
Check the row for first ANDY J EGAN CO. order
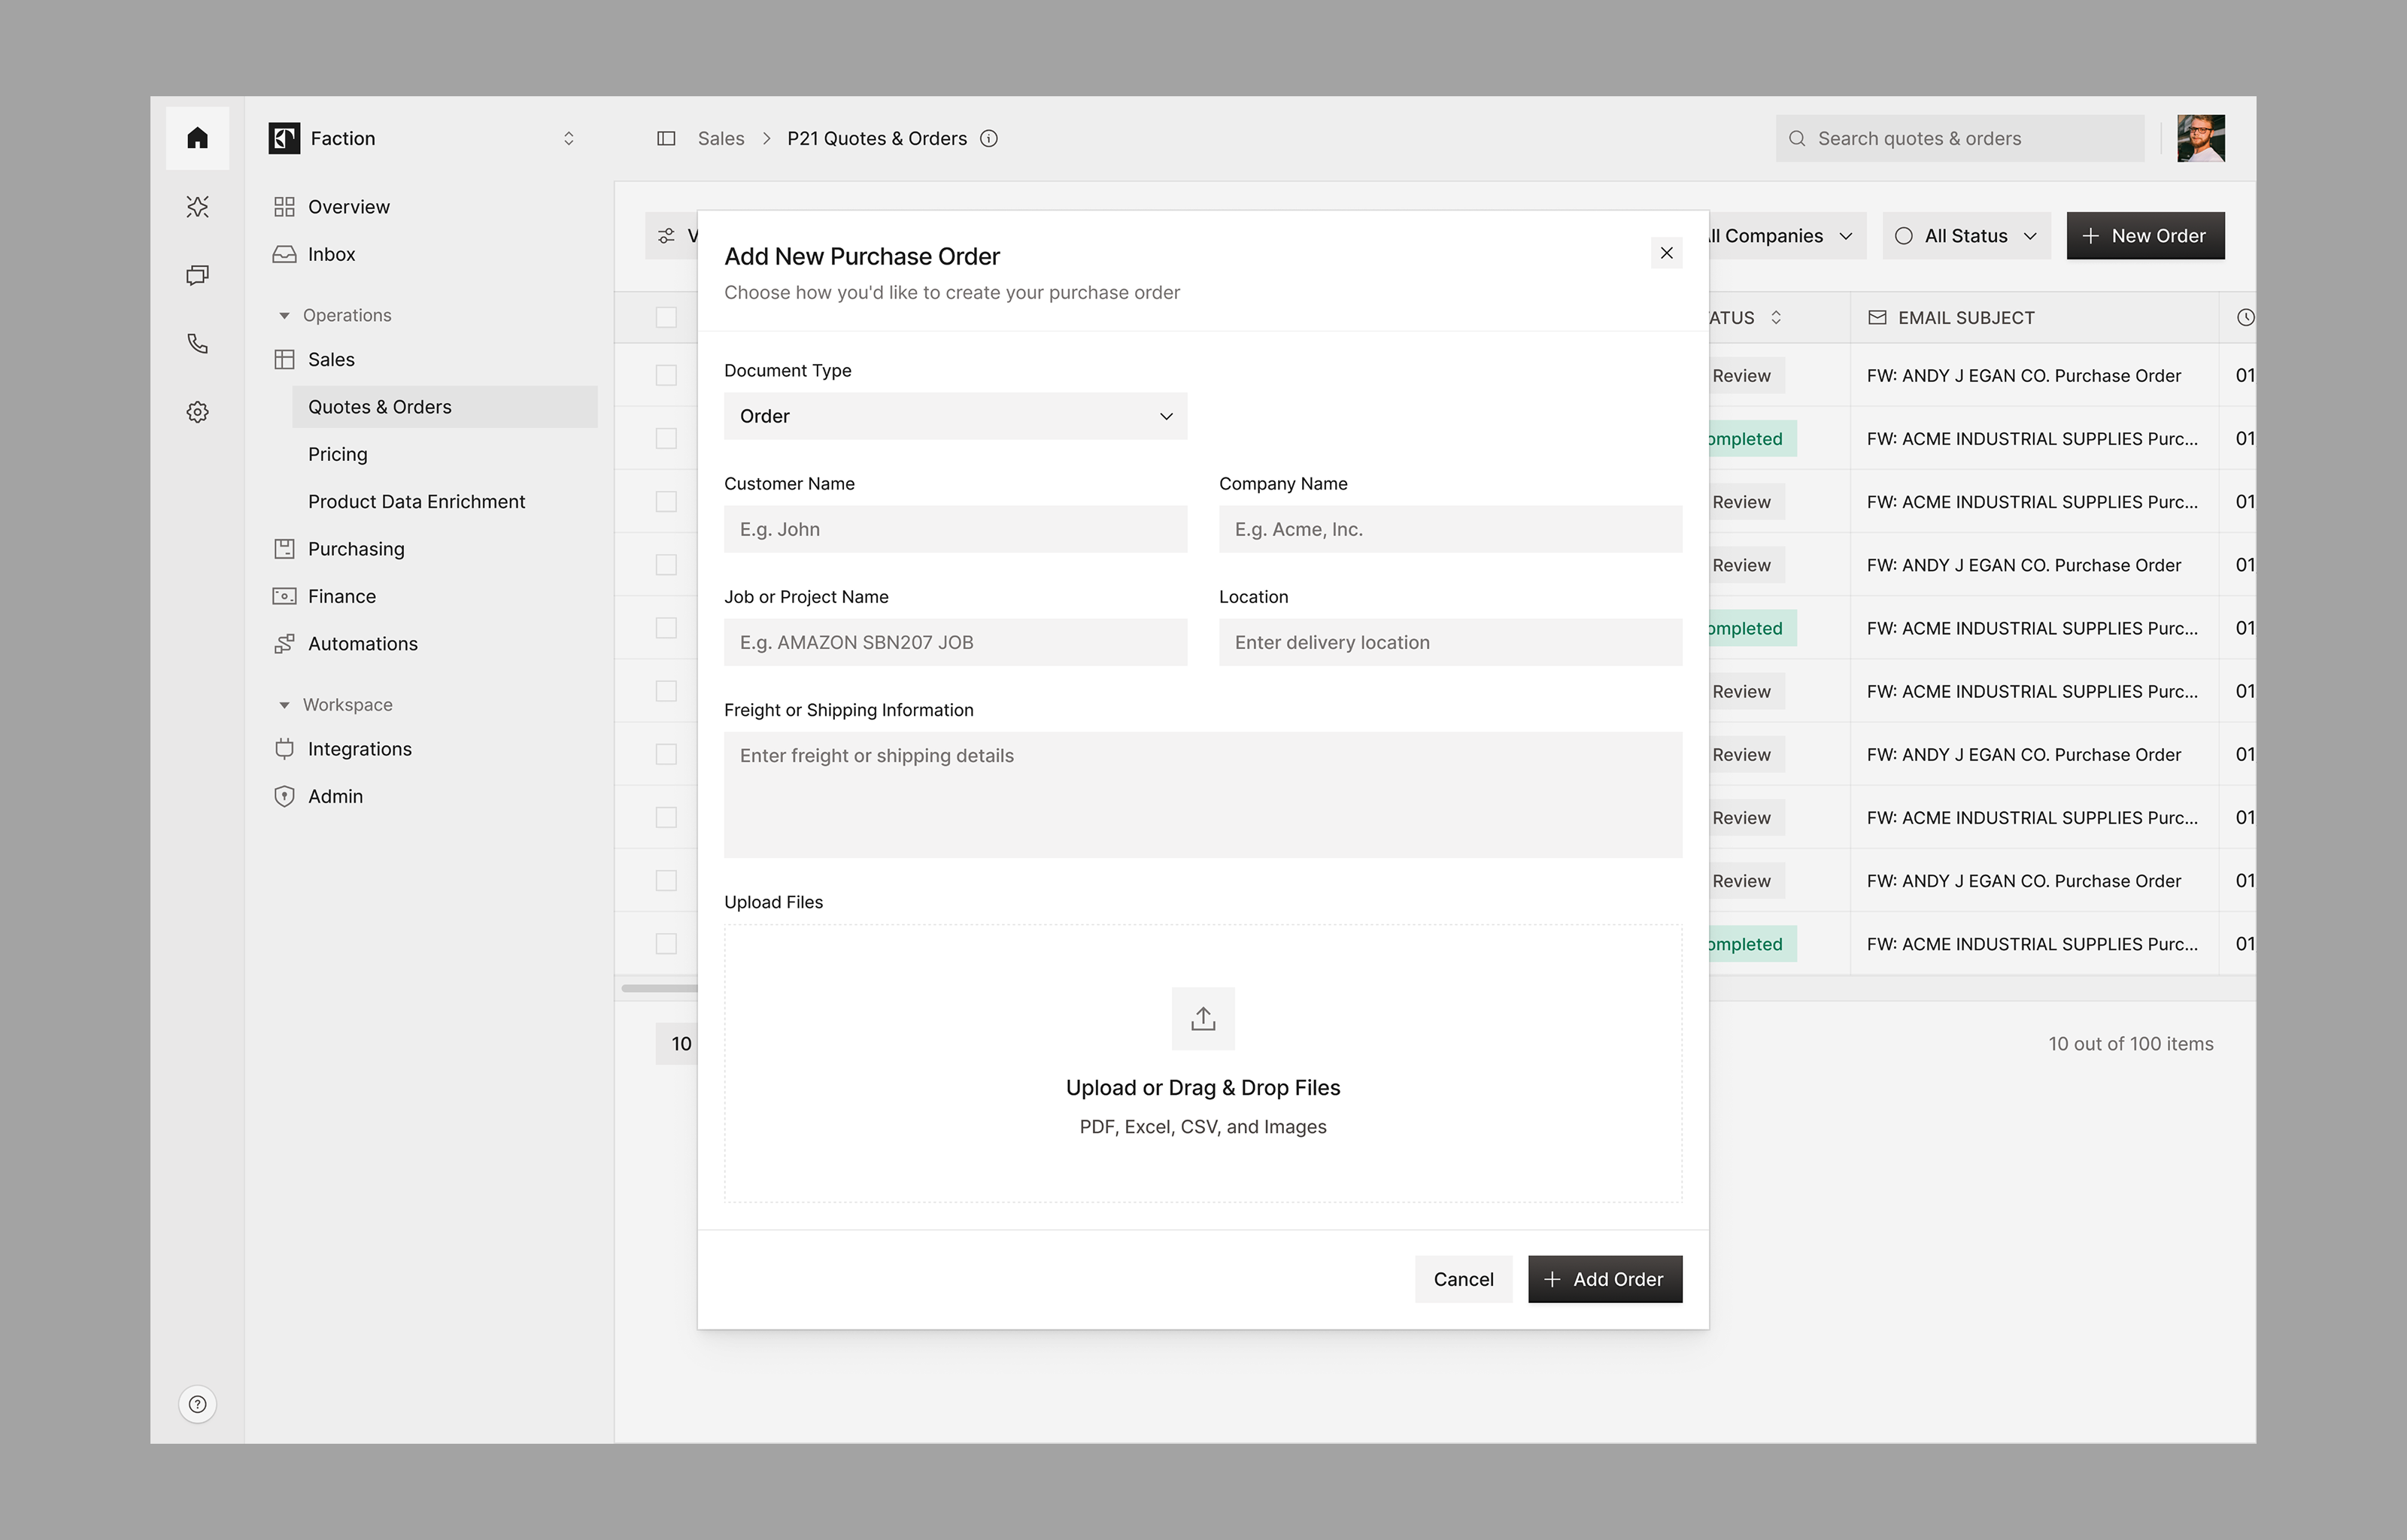tap(666, 375)
